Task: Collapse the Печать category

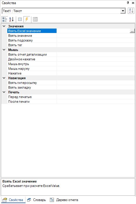Action: click(x=4, y=92)
